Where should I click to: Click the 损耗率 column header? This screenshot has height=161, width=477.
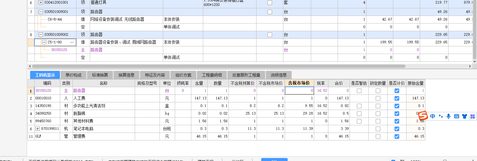[183, 83]
